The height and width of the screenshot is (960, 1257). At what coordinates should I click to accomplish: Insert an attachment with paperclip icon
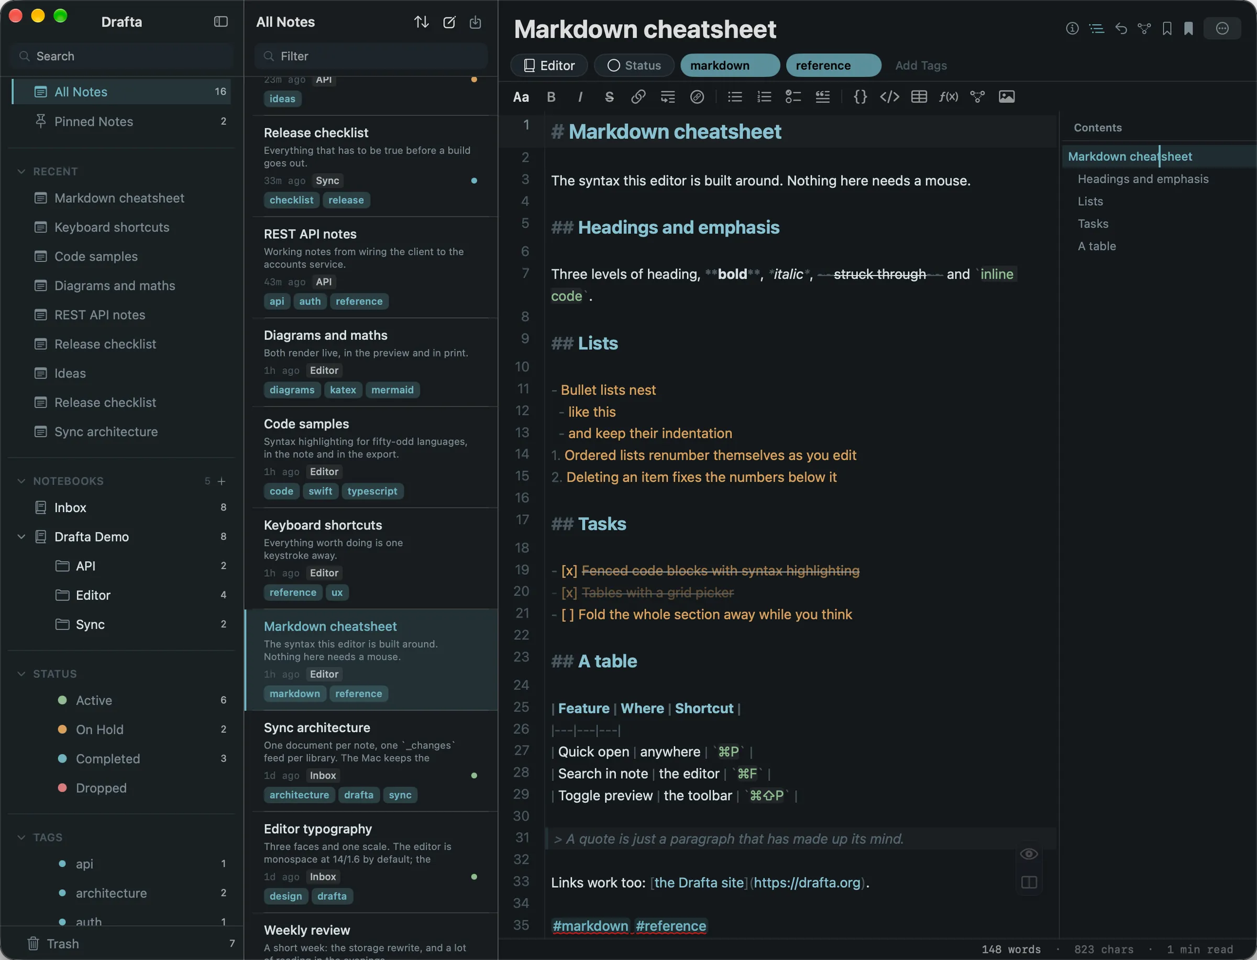point(697,96)
